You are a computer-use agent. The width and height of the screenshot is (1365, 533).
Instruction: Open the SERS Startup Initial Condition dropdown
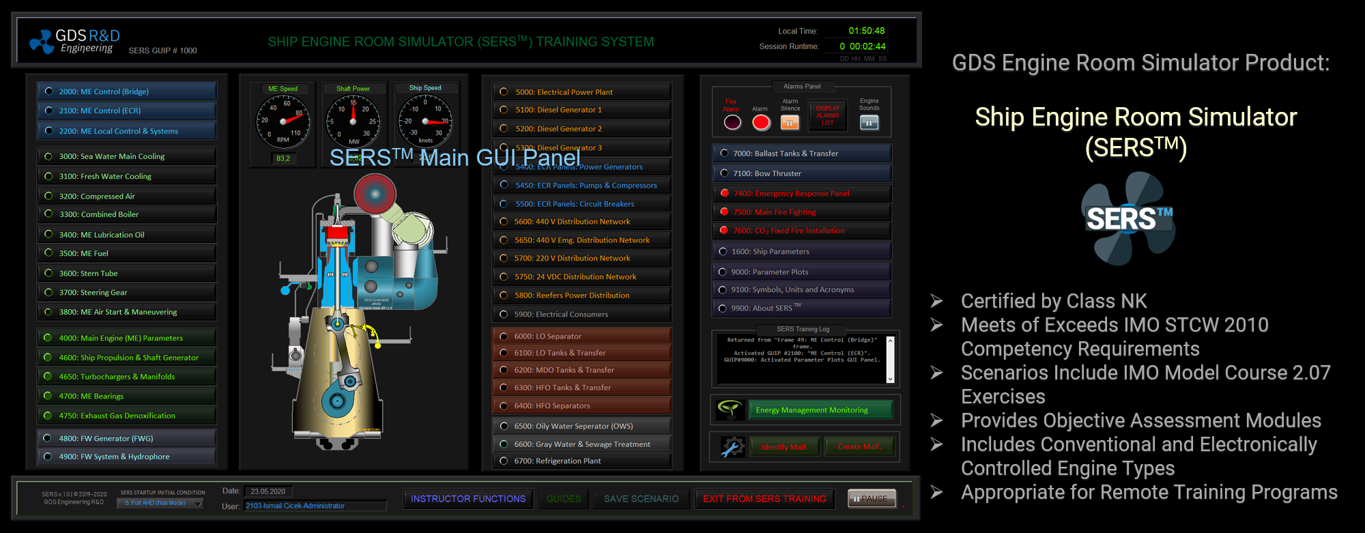198,504
